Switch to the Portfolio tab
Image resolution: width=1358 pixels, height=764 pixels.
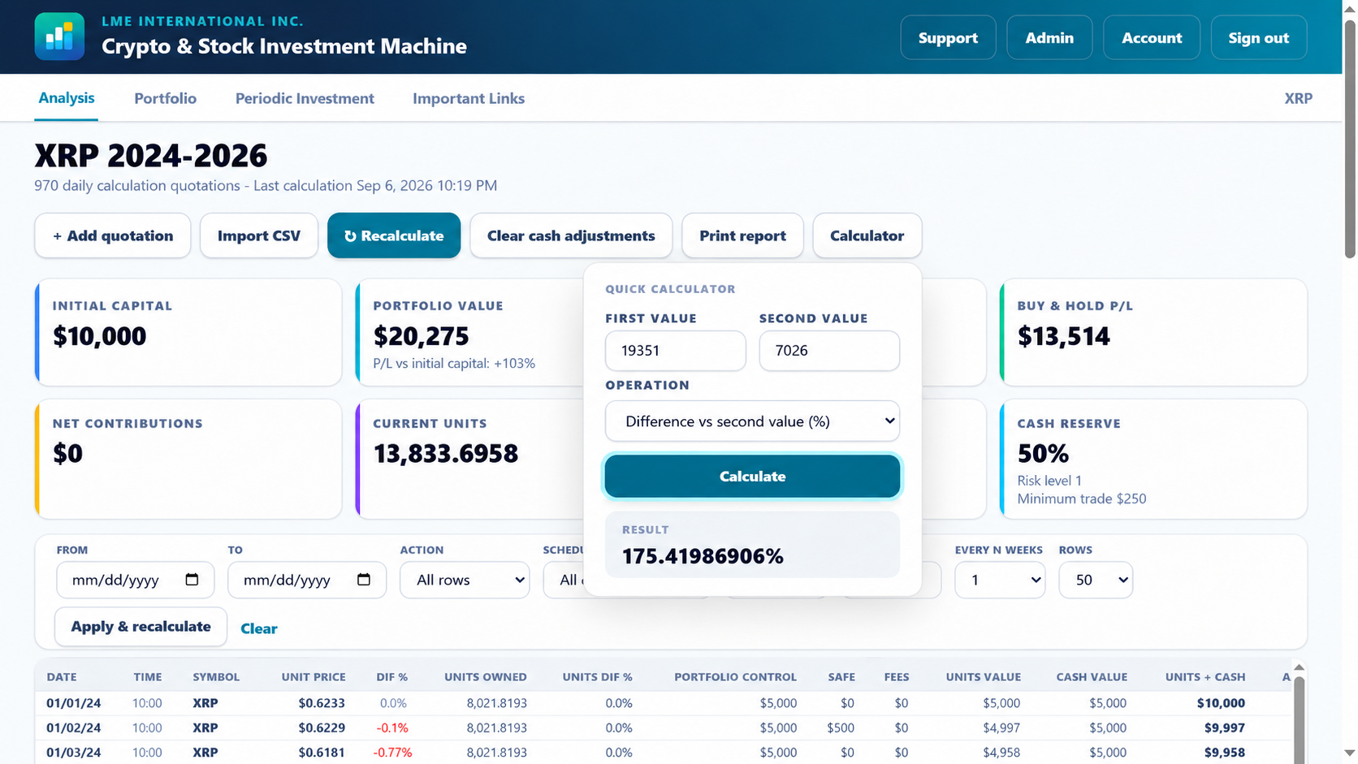(x=165, y=98)
